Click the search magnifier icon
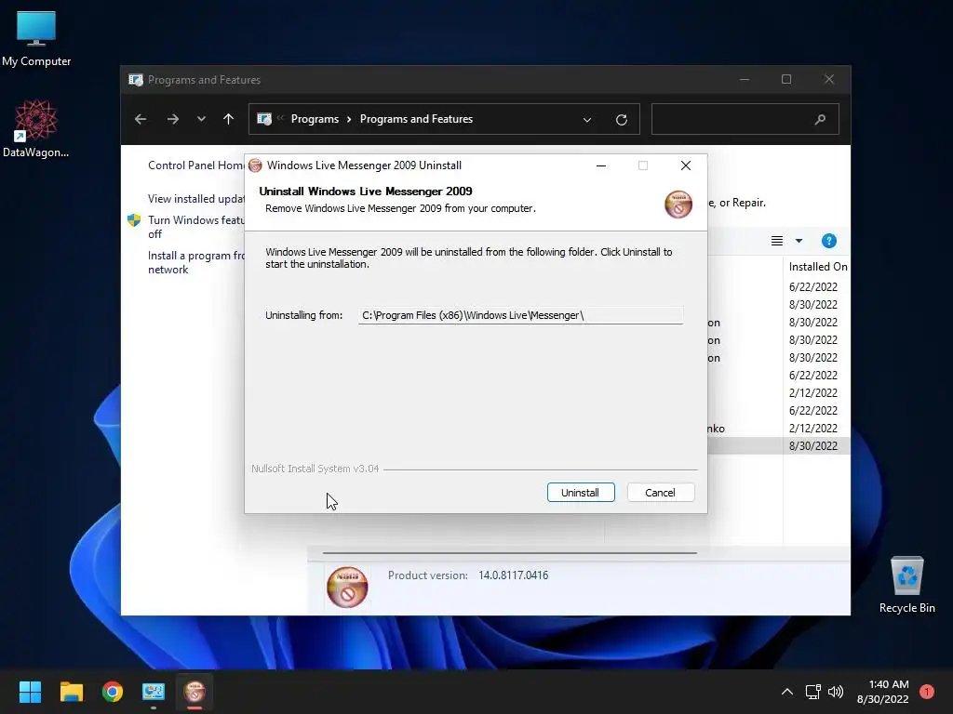953x714 pixels. click(821, 119)
